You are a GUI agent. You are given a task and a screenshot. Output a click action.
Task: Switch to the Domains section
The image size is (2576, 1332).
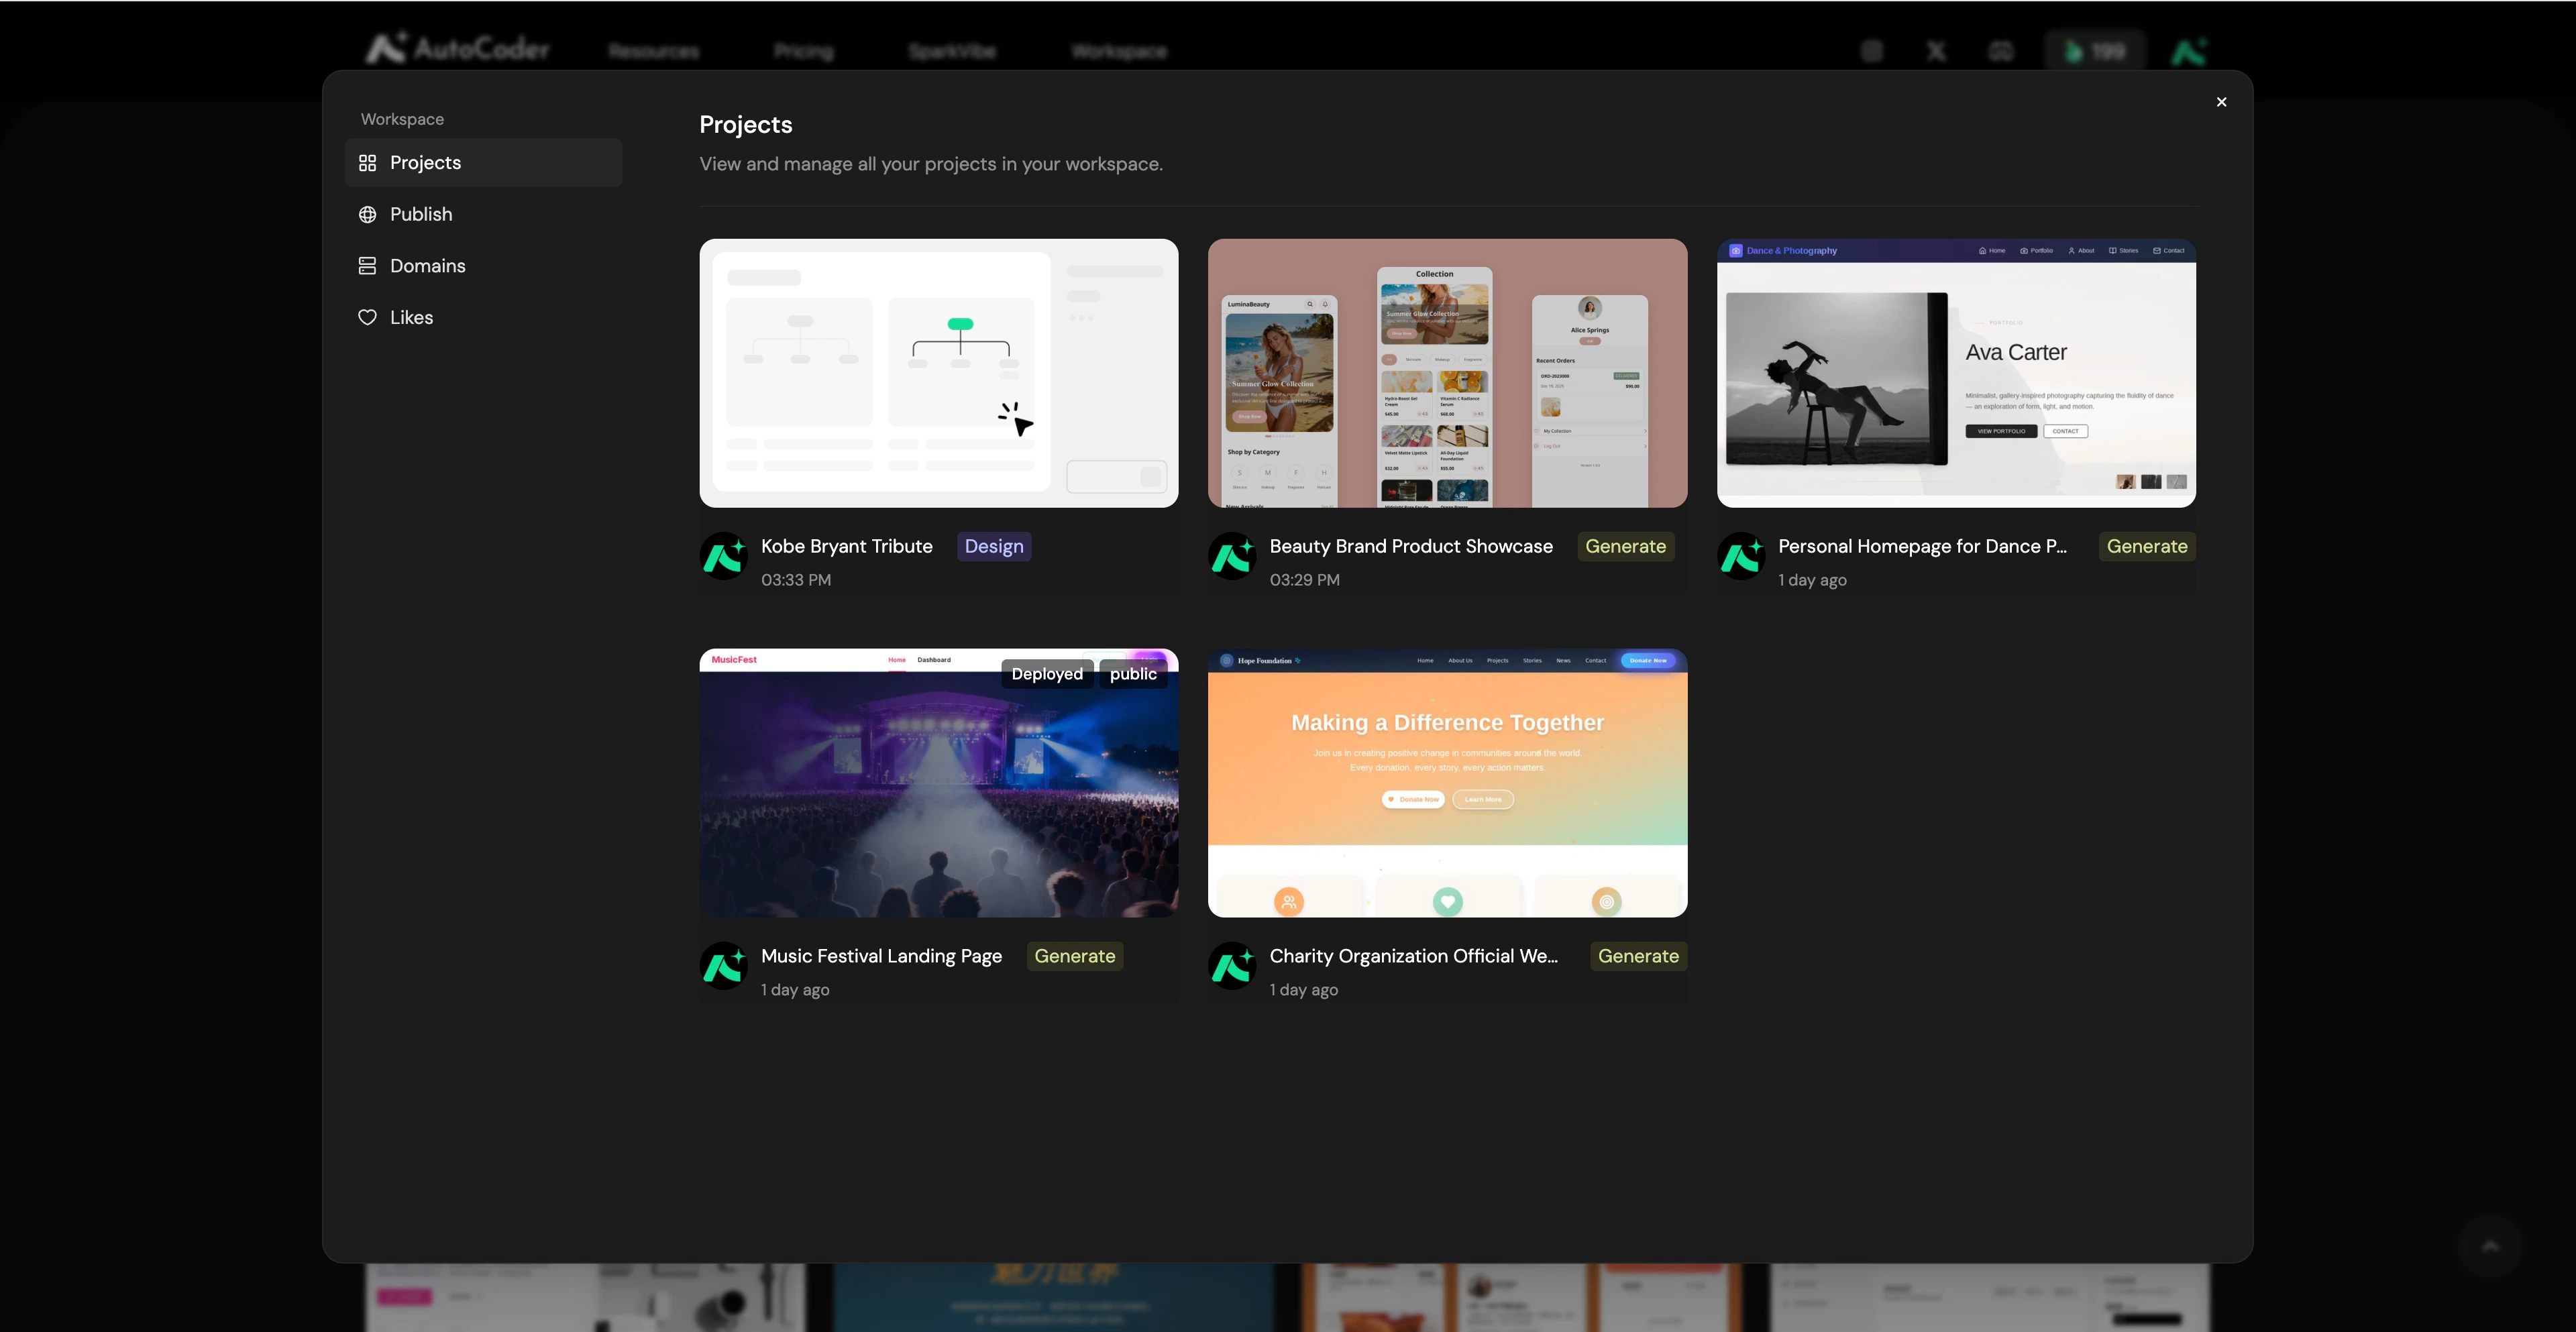pyautogui.click(x=427, y=266)
